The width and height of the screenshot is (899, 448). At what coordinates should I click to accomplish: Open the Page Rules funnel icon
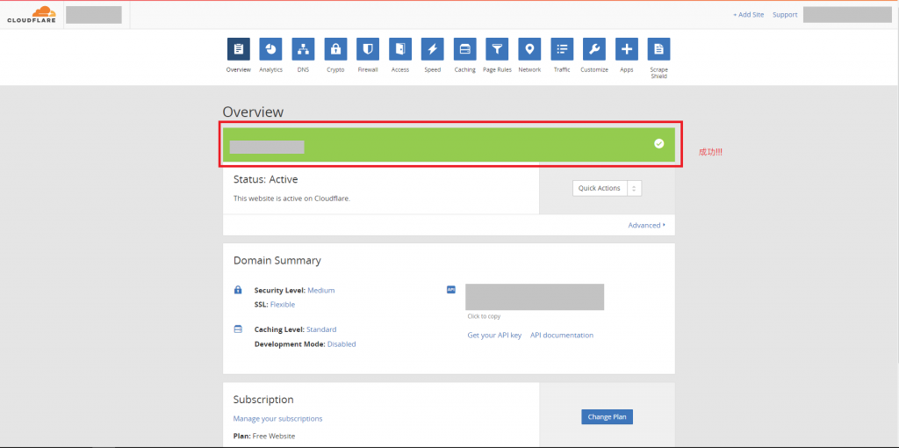pos(497,49)
